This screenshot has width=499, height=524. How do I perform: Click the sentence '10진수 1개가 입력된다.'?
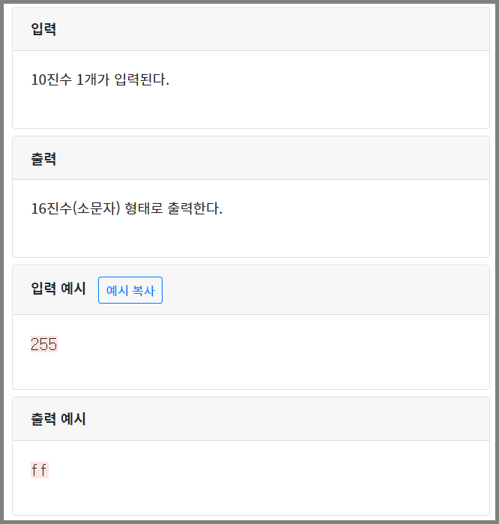(x=100, y=79)
